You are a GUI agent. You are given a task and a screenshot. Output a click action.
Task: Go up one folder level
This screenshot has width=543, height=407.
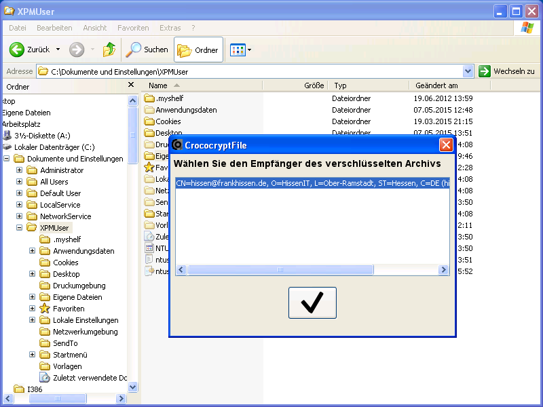109,50
